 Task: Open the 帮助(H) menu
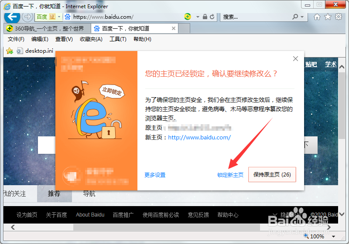tap(143, 39)
